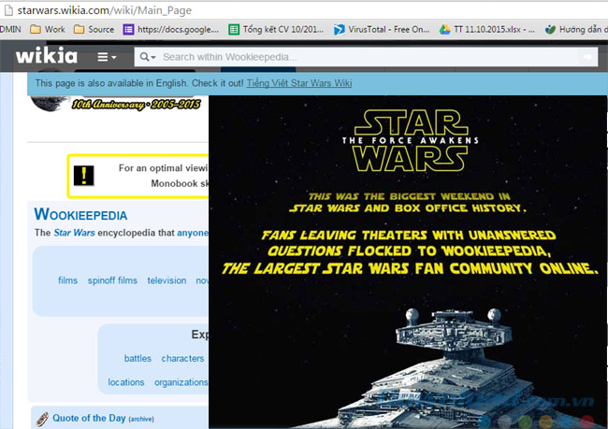Open the docs.google bookmark
The image size is (608, 429).
[x=171, y=30]
